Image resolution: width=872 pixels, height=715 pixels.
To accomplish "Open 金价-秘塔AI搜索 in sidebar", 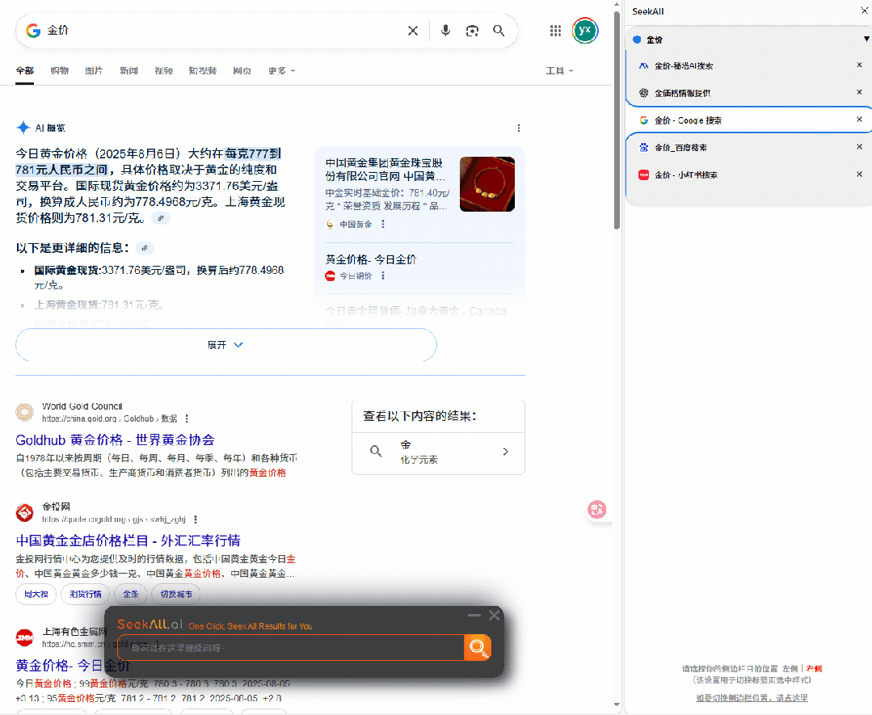I will coord(684,65).
